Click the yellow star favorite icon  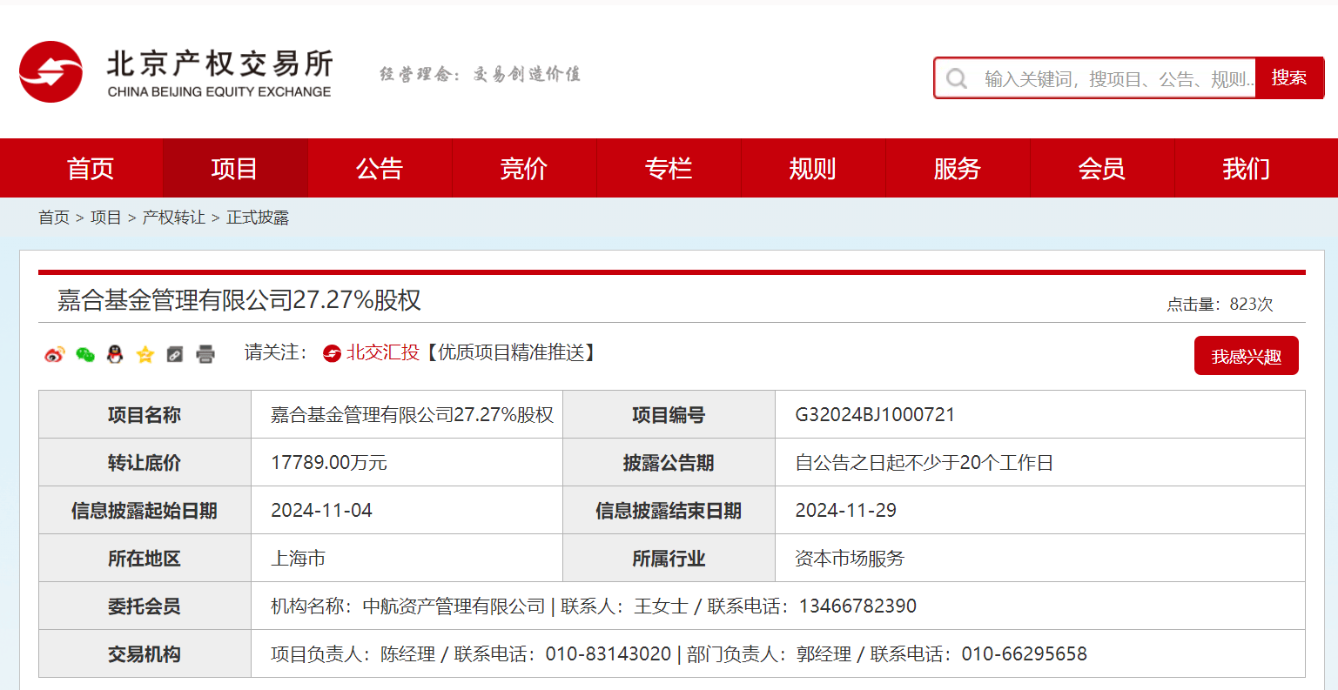coord(145,355)
